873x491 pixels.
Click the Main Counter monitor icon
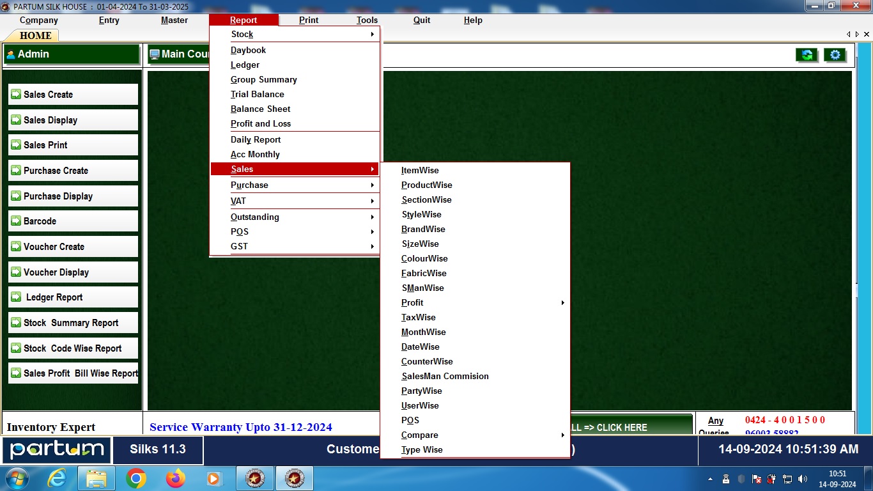pos(155,54)
